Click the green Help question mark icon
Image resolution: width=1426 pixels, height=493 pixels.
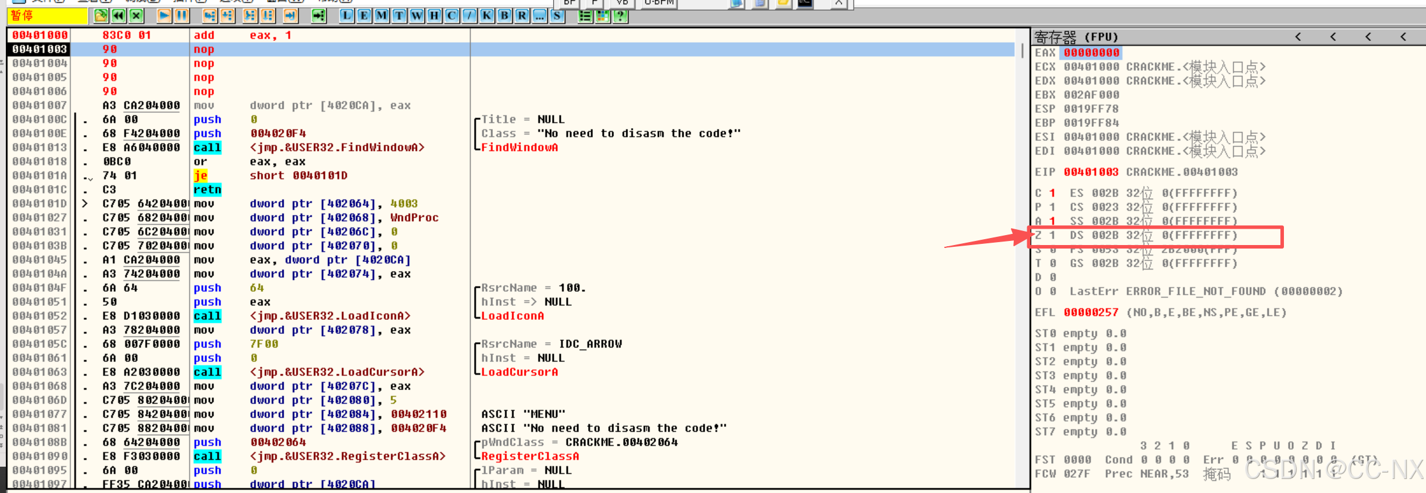coord(620,16)
